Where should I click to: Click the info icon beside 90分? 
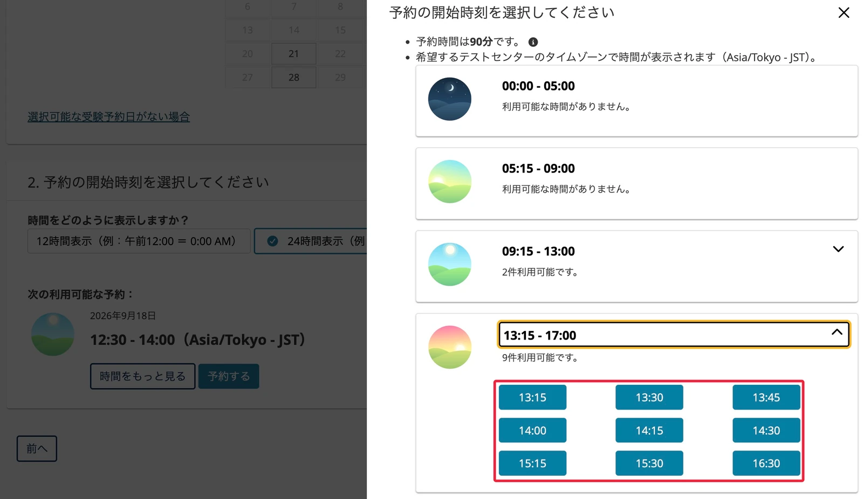(x=533, y=42)
